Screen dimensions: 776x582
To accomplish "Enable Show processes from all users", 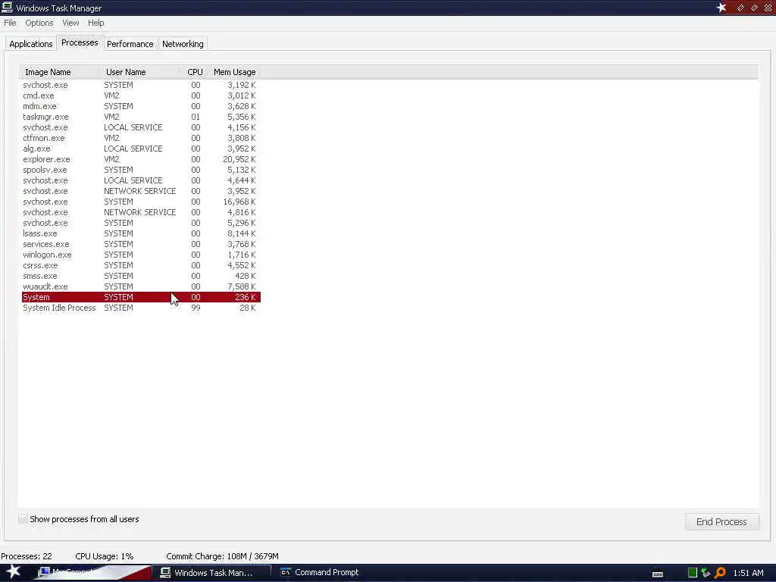I will point(23,518).
